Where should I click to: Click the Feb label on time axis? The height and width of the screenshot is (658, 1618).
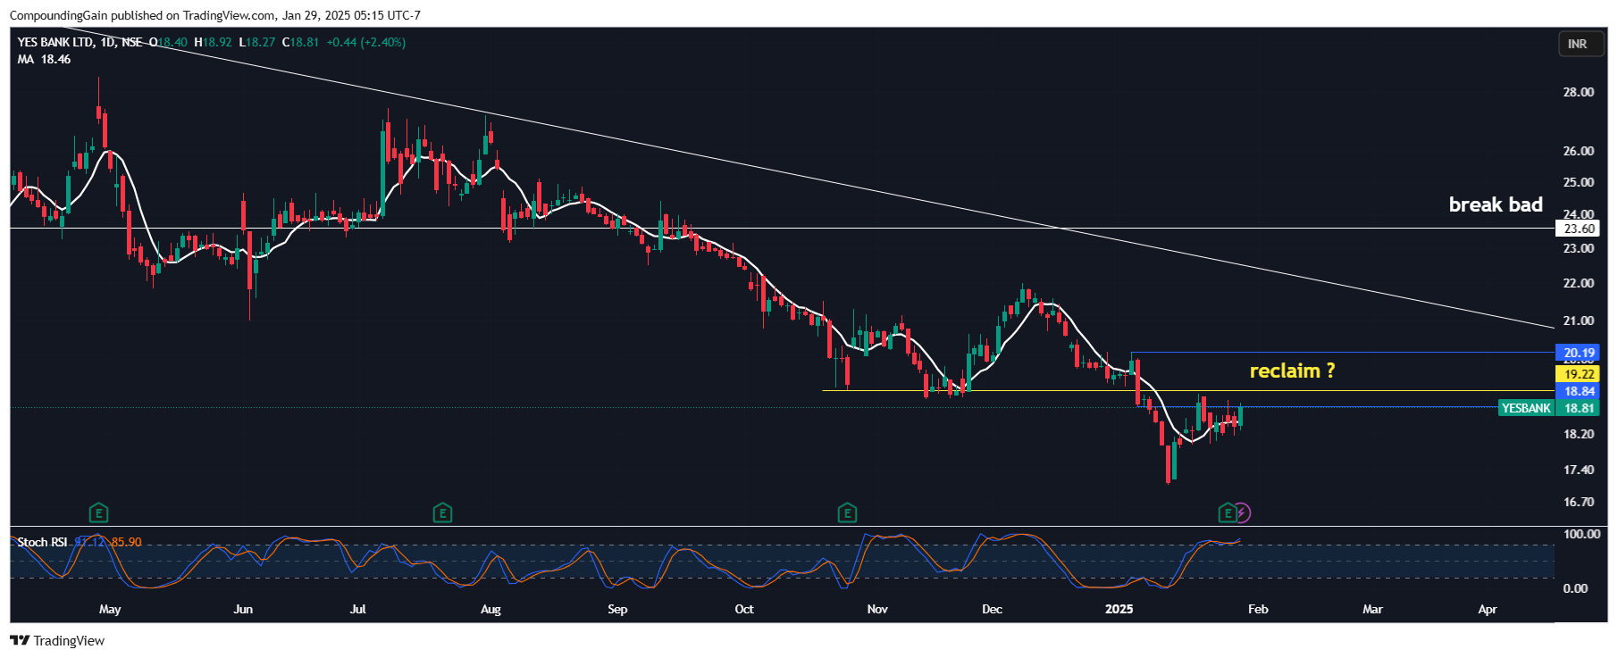(x=1258, y=609)
